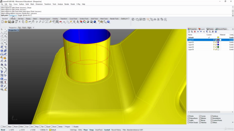Click the Print icon in toolbar
The image size is (234, 131).
tap(13, 22)
